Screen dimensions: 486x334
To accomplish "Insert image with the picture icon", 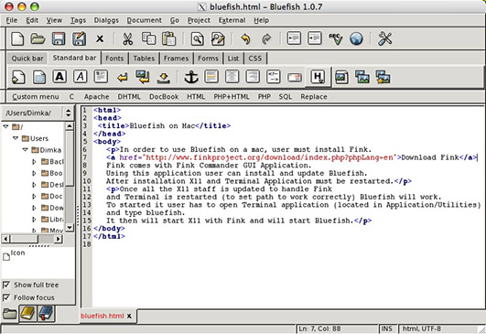I will click(x=341, y=78).
